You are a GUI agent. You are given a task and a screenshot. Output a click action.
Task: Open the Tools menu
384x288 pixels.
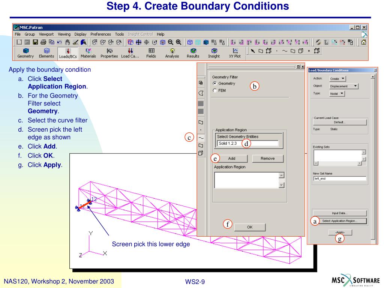(x=120, y=34)
